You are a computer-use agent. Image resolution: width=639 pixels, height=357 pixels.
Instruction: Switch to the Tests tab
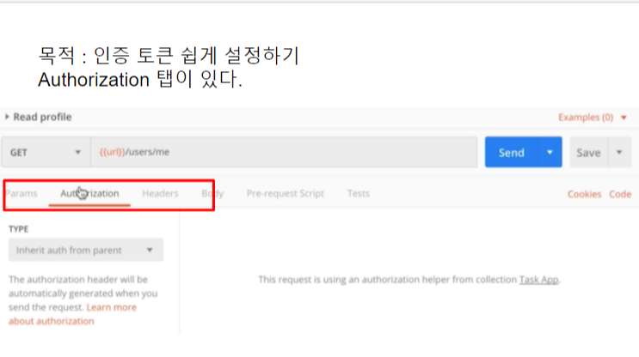coord(359,194)
